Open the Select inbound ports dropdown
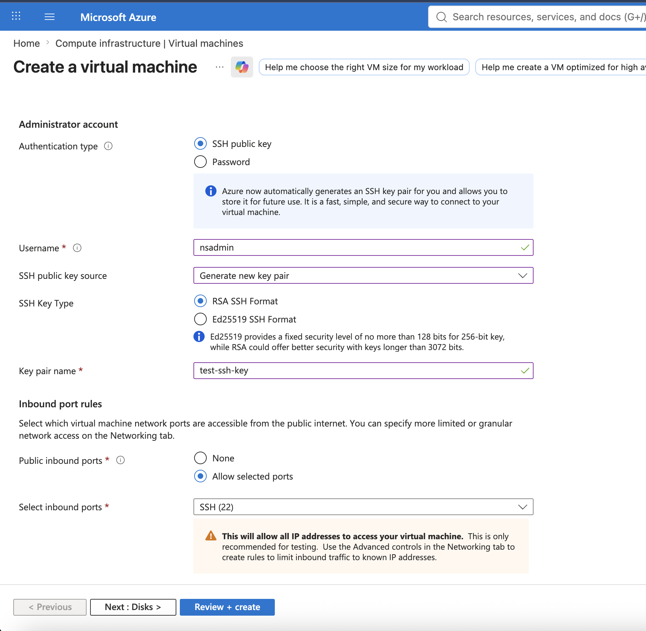This screenshot has width=646, height=631. point(364,507)
